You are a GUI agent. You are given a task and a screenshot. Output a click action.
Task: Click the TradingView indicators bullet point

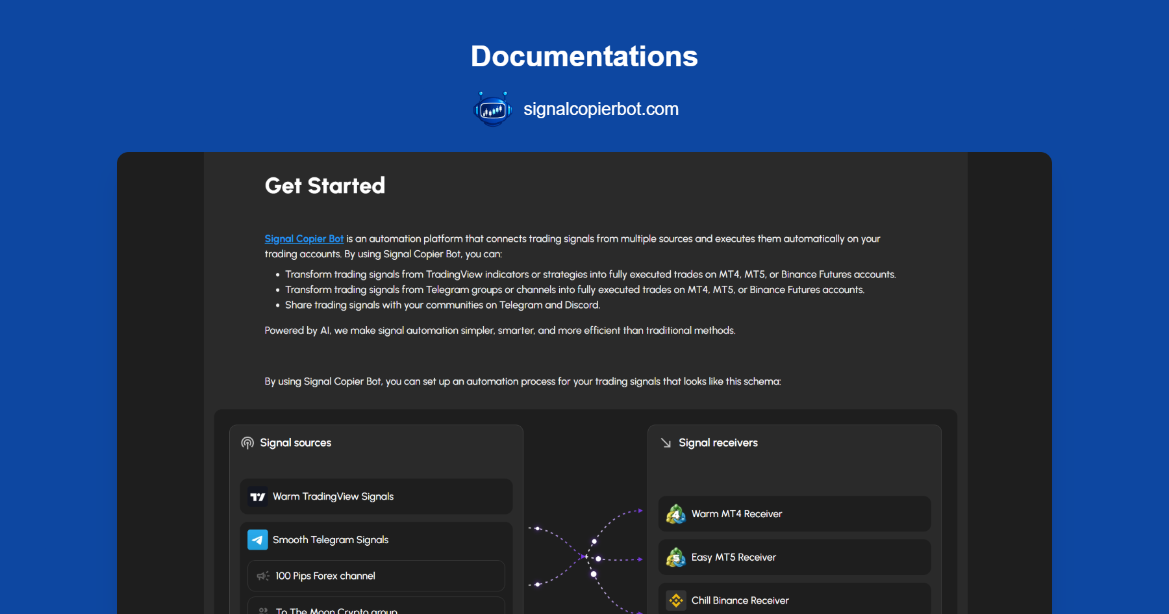click(590, 275)
